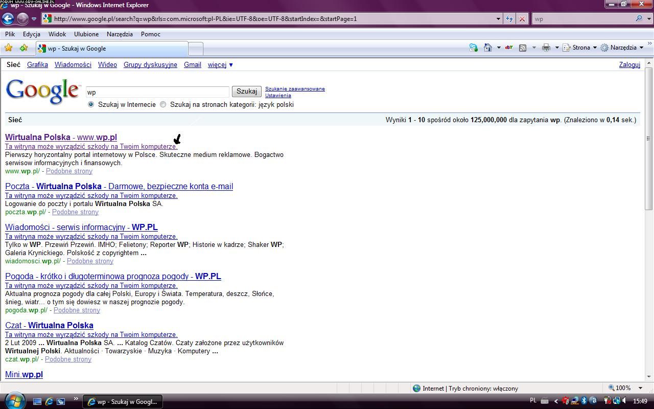Screen dimensions: 654x409
Task: Go back with the browser Back arrow
Action: click(x=8, y=18)
